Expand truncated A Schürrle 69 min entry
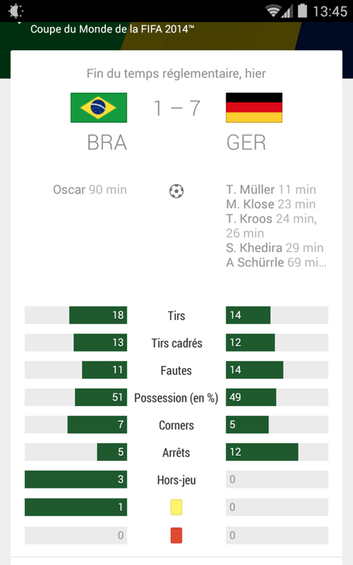Screen dimensions: 353x565 (276, 262)
